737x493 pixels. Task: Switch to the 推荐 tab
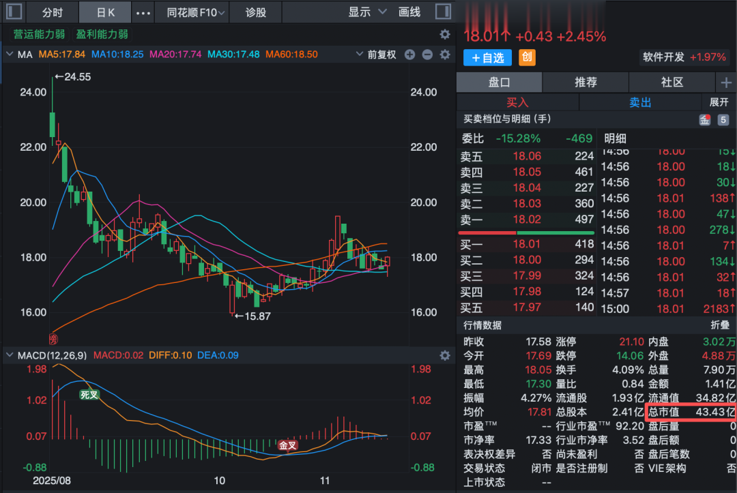pos(585,82)
